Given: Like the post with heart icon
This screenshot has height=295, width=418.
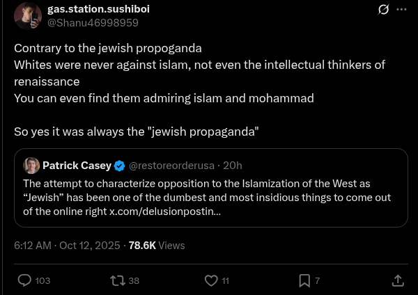Looking at the screenshot, I should [x=211, y=280].
